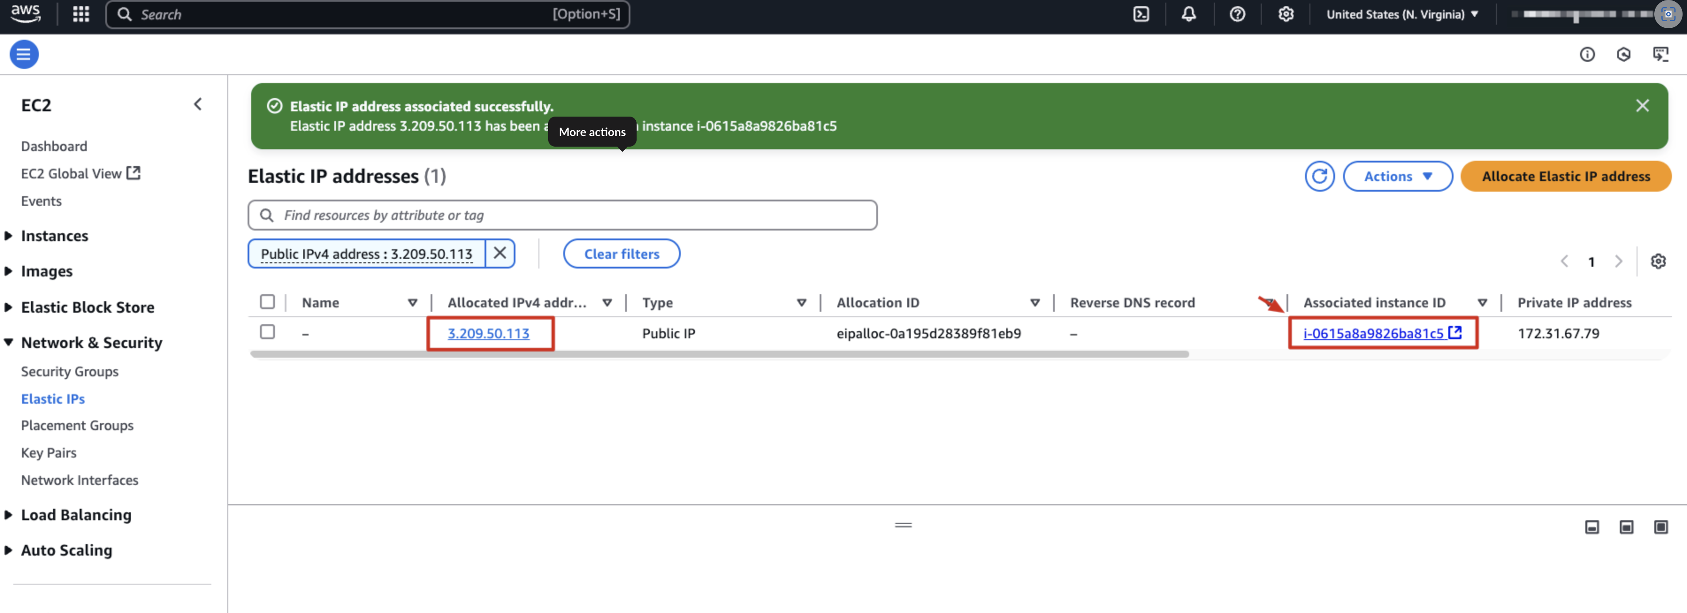Go to Security Groups in sidebar

pyautogui.click(x=69, y=371)
